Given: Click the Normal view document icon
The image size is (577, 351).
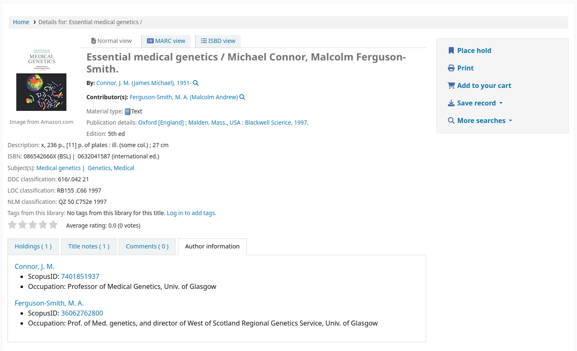Looking at the screenshot, I should tap(94, 40).
